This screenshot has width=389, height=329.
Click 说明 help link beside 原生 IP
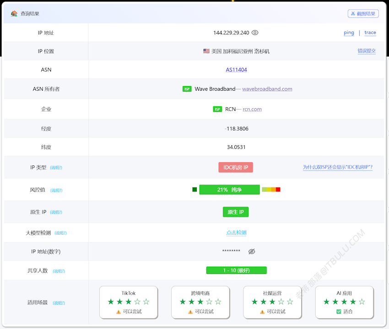click(x=56, y=212)
